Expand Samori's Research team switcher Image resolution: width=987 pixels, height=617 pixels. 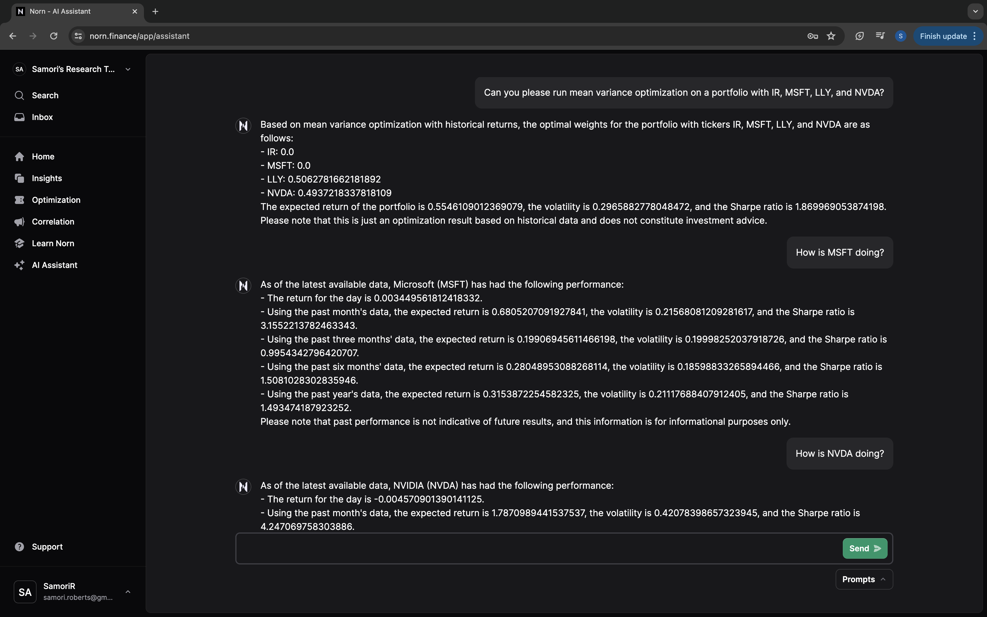pyautogui.click(x=128, y=69)
